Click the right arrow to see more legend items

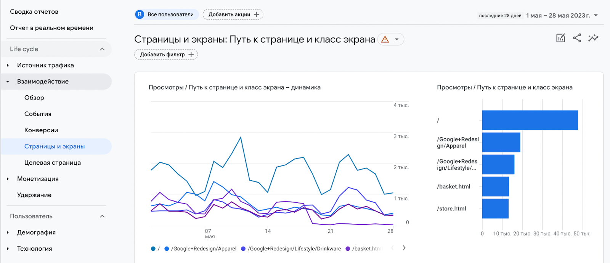click(403, 248)
